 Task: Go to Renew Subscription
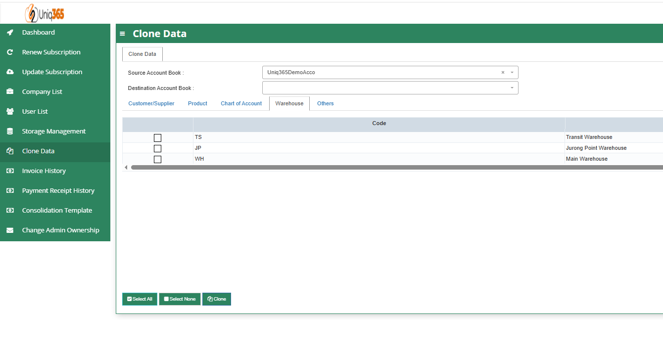55,52
